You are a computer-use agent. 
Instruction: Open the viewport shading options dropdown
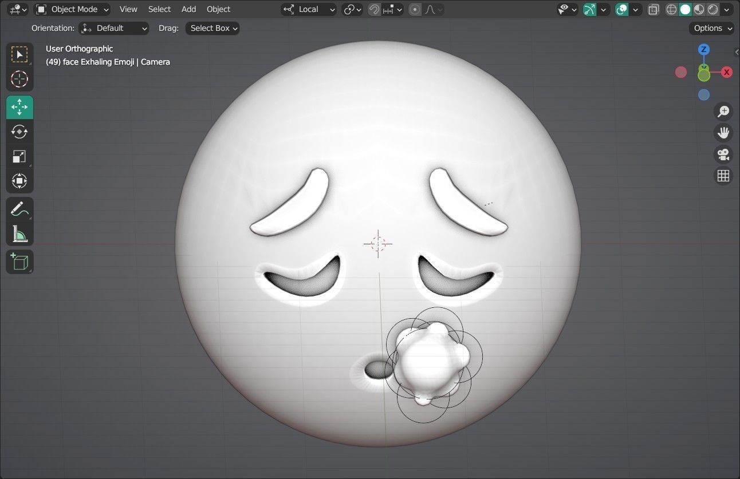(x=726, y=9)
